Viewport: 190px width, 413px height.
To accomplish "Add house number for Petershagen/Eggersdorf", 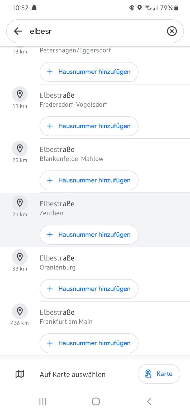I will (x=89, y=72).
